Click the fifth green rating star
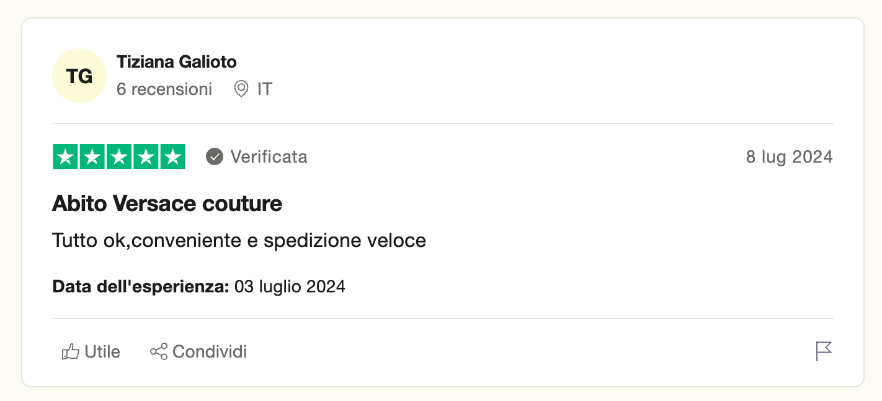 [x=172, y=157]
